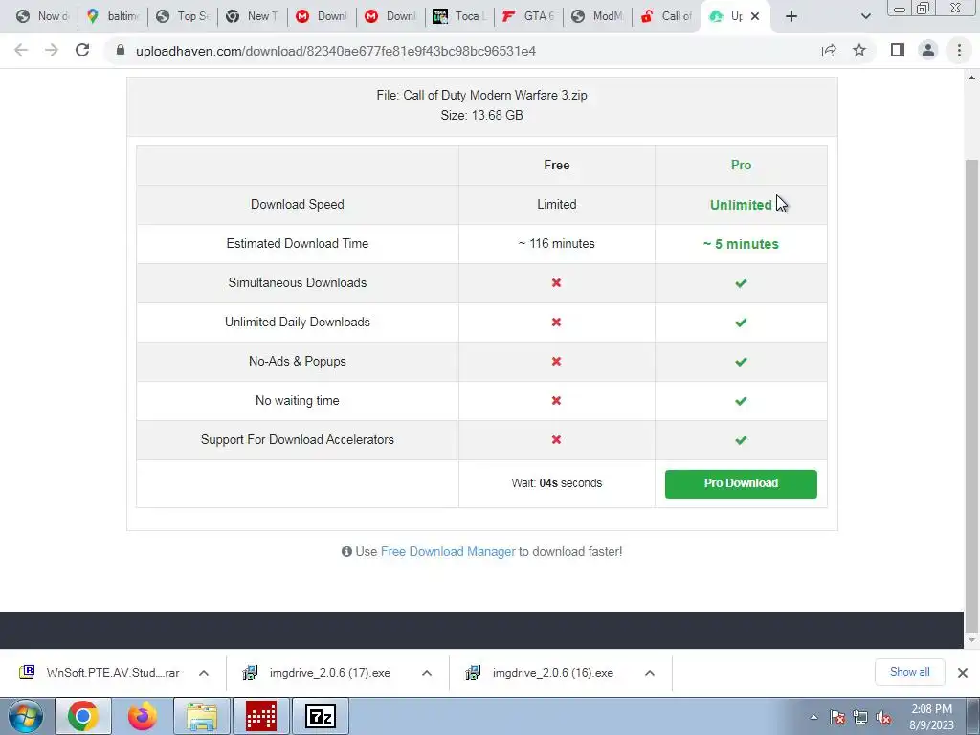This screenshot has width=980, height=735.
Task: Click Show all downloads
Action: (x=909, y=673)
